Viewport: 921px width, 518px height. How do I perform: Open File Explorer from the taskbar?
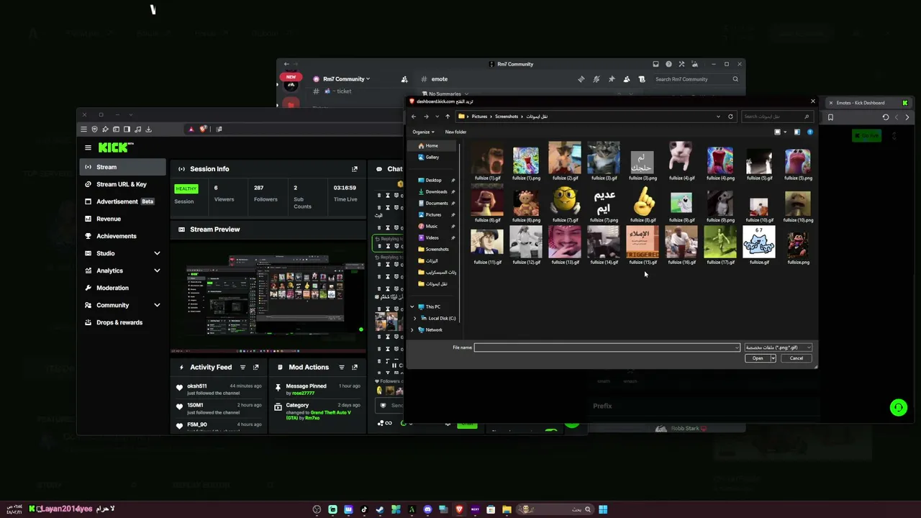point(507,509)
